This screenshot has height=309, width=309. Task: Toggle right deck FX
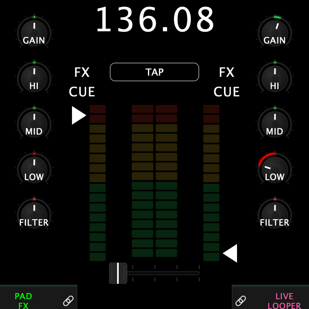tap(226, 72)
